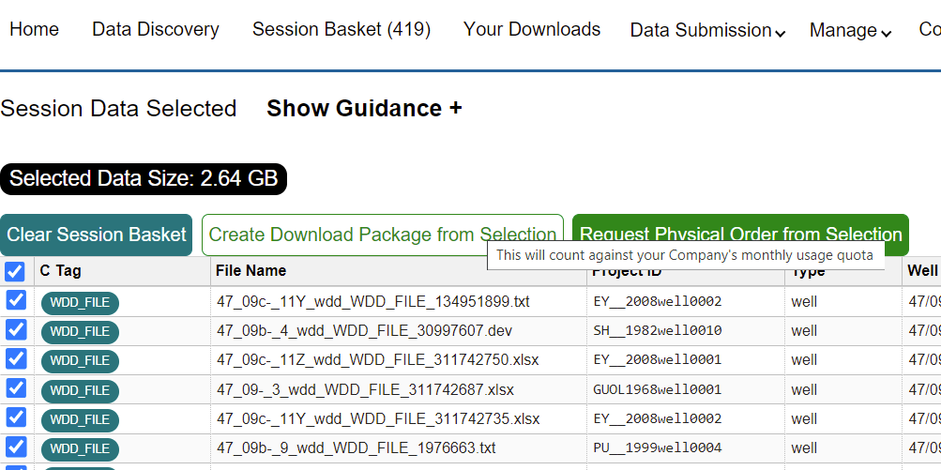This screenshot has width=941, height=470.
Task: Click the WDD_FILE tag for the 30997607.dev row
Action: click(80, 331)
